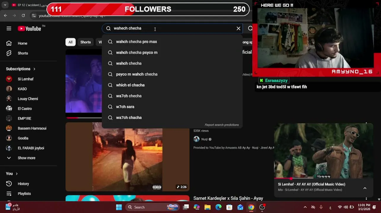
Task: Click the Nuqi channel name
Action: pos(204,139)
